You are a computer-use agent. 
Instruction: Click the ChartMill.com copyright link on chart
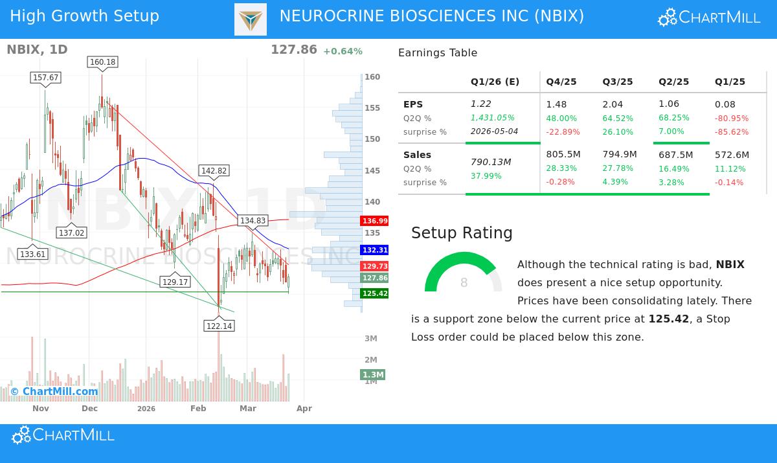pos(54,391)
